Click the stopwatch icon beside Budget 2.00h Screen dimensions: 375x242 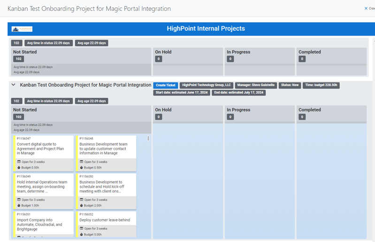click(82, 205)
